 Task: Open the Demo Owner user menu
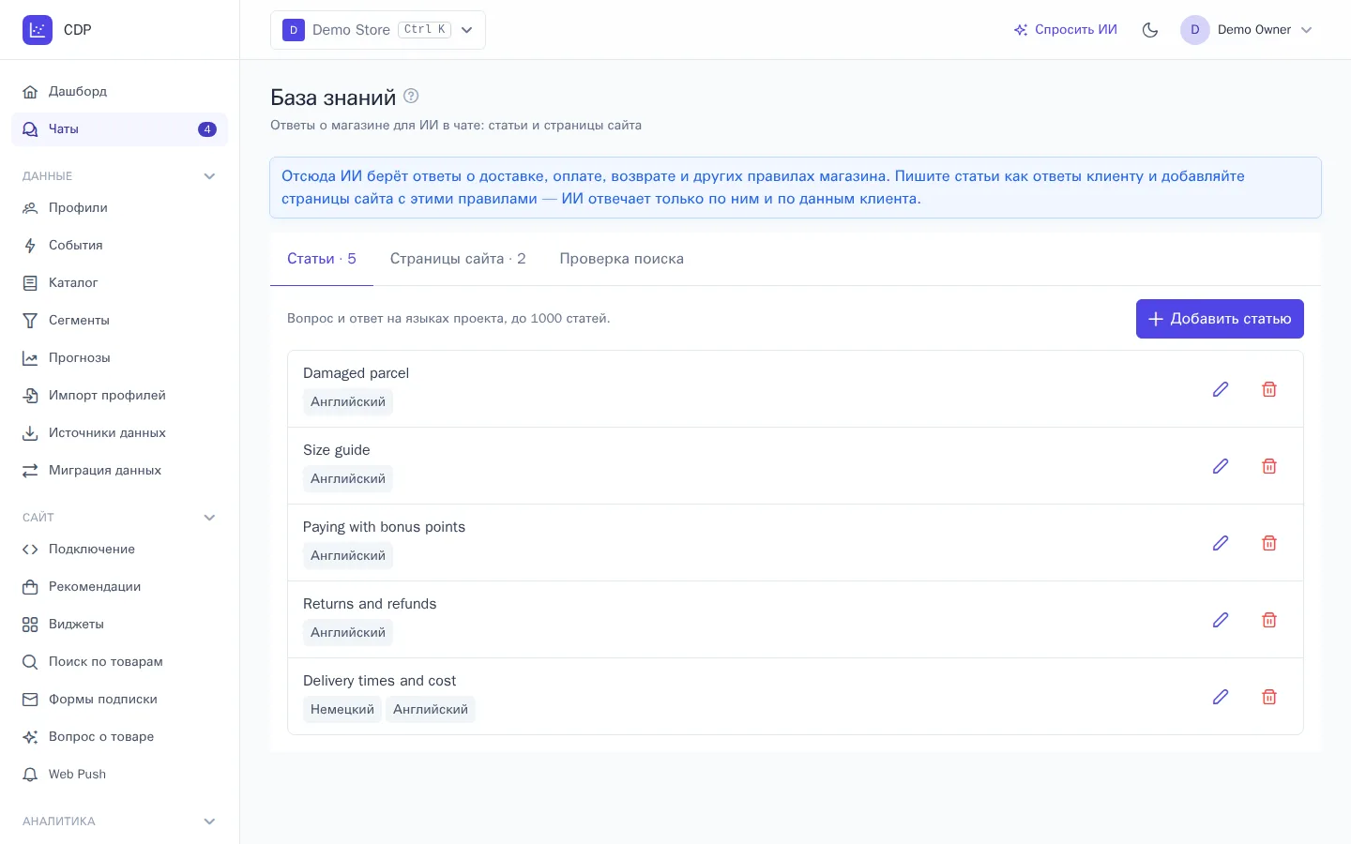[x=1247, y=30]
